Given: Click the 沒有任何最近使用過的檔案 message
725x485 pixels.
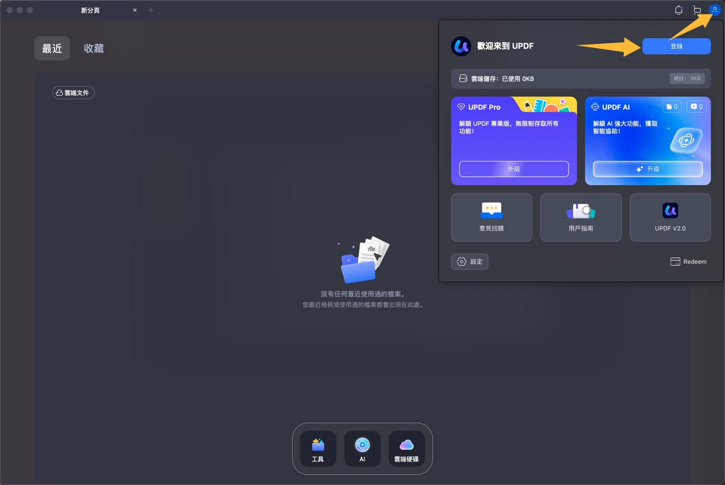Looking at the screenshot, I should click(x=362, y=294).
